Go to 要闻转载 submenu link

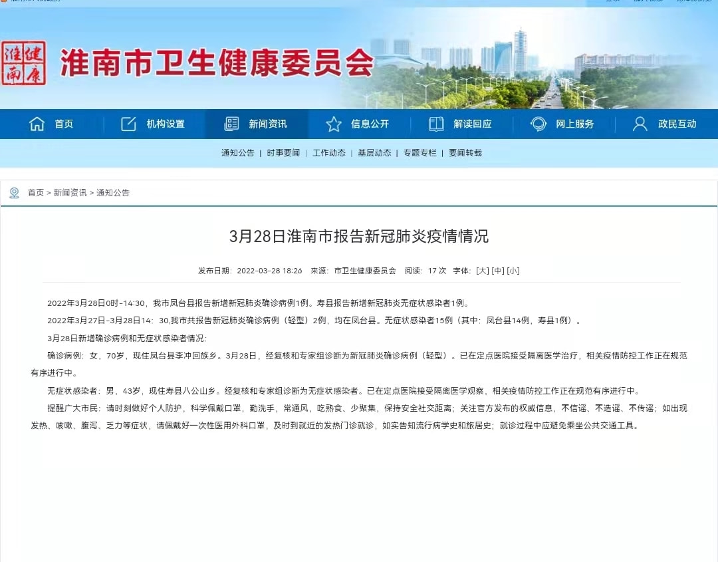coord(465,153)
